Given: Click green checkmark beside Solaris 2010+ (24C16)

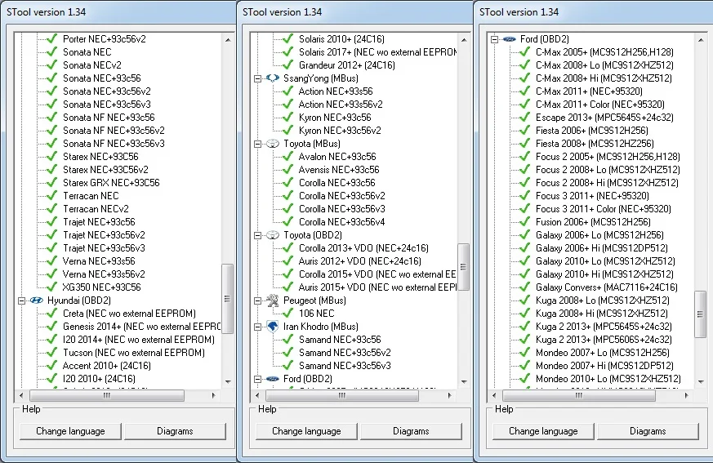Looking at the screenshot, I should coord(287,38).
